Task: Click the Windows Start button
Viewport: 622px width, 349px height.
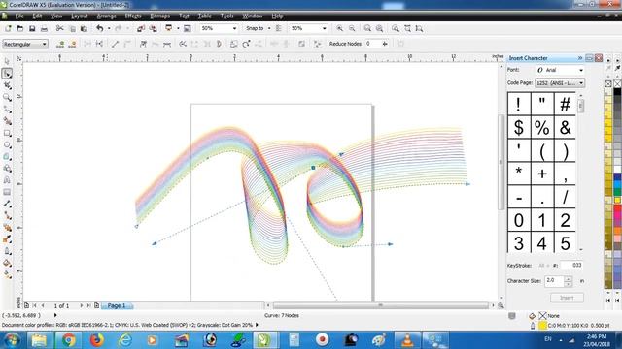Action: (11, 340)
